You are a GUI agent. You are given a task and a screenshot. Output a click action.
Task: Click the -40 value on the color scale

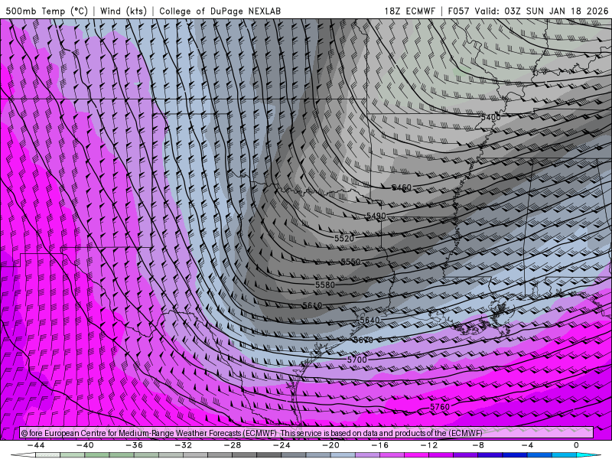tap(85, 445)
